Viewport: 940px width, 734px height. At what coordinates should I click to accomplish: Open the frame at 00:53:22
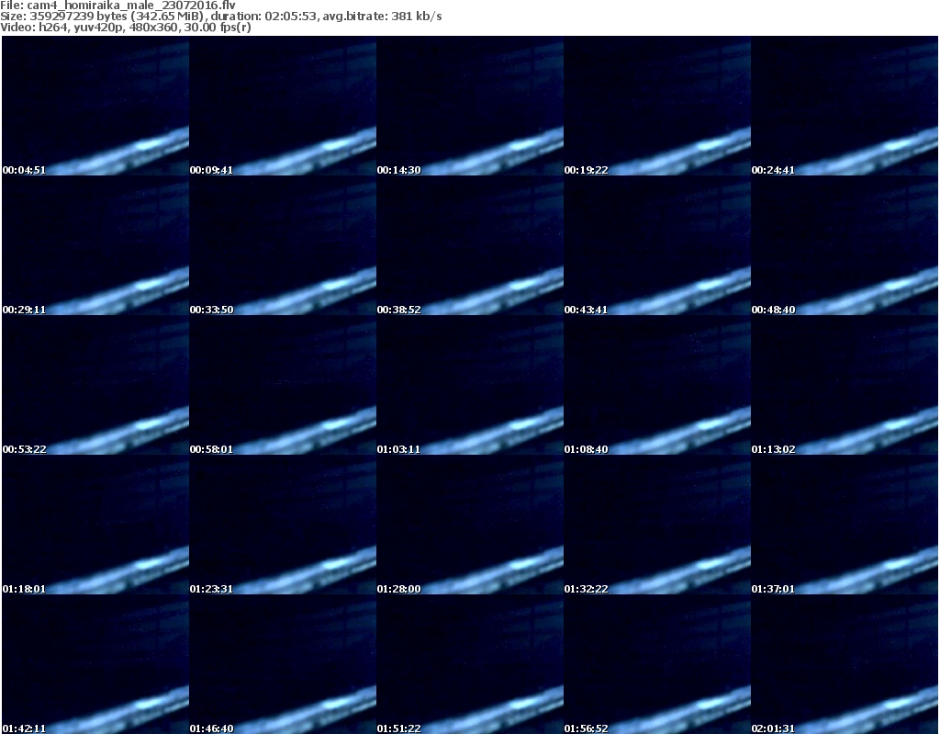coord(95,385)
